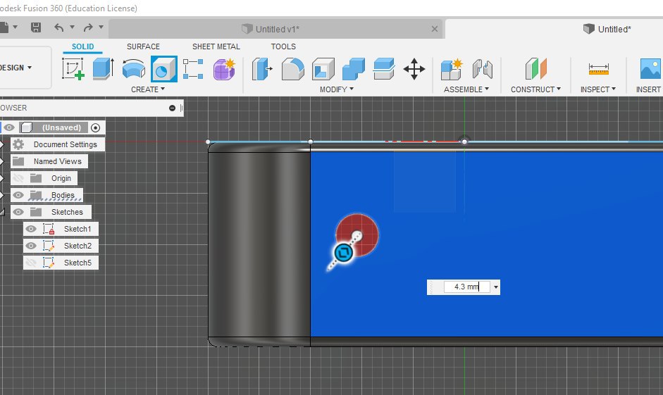This screenshot has width=663, height=395.
Task: Select the Shell tool
Action: 323,69
